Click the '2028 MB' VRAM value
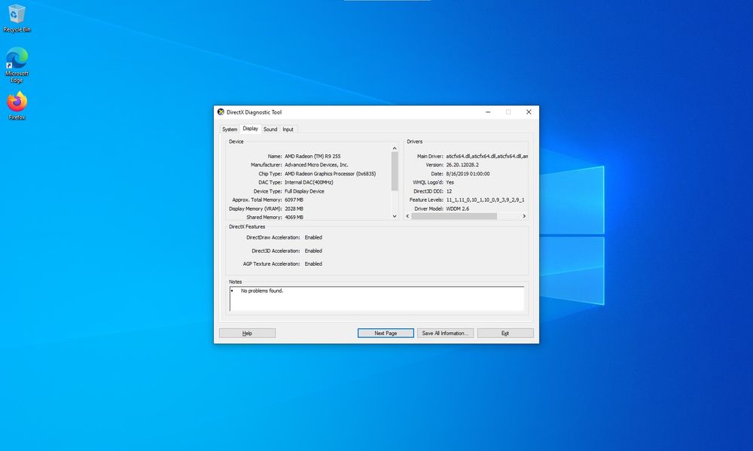Image resolution: width=753 pixels, height=451 pixels. click(294, 209)
